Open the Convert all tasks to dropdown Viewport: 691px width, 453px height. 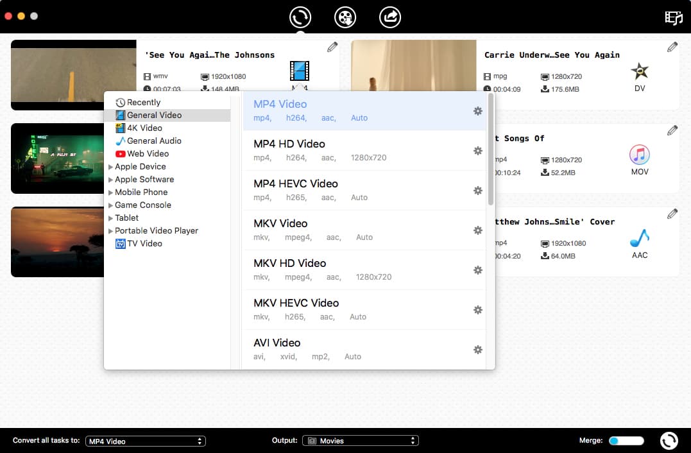(146, 441)
